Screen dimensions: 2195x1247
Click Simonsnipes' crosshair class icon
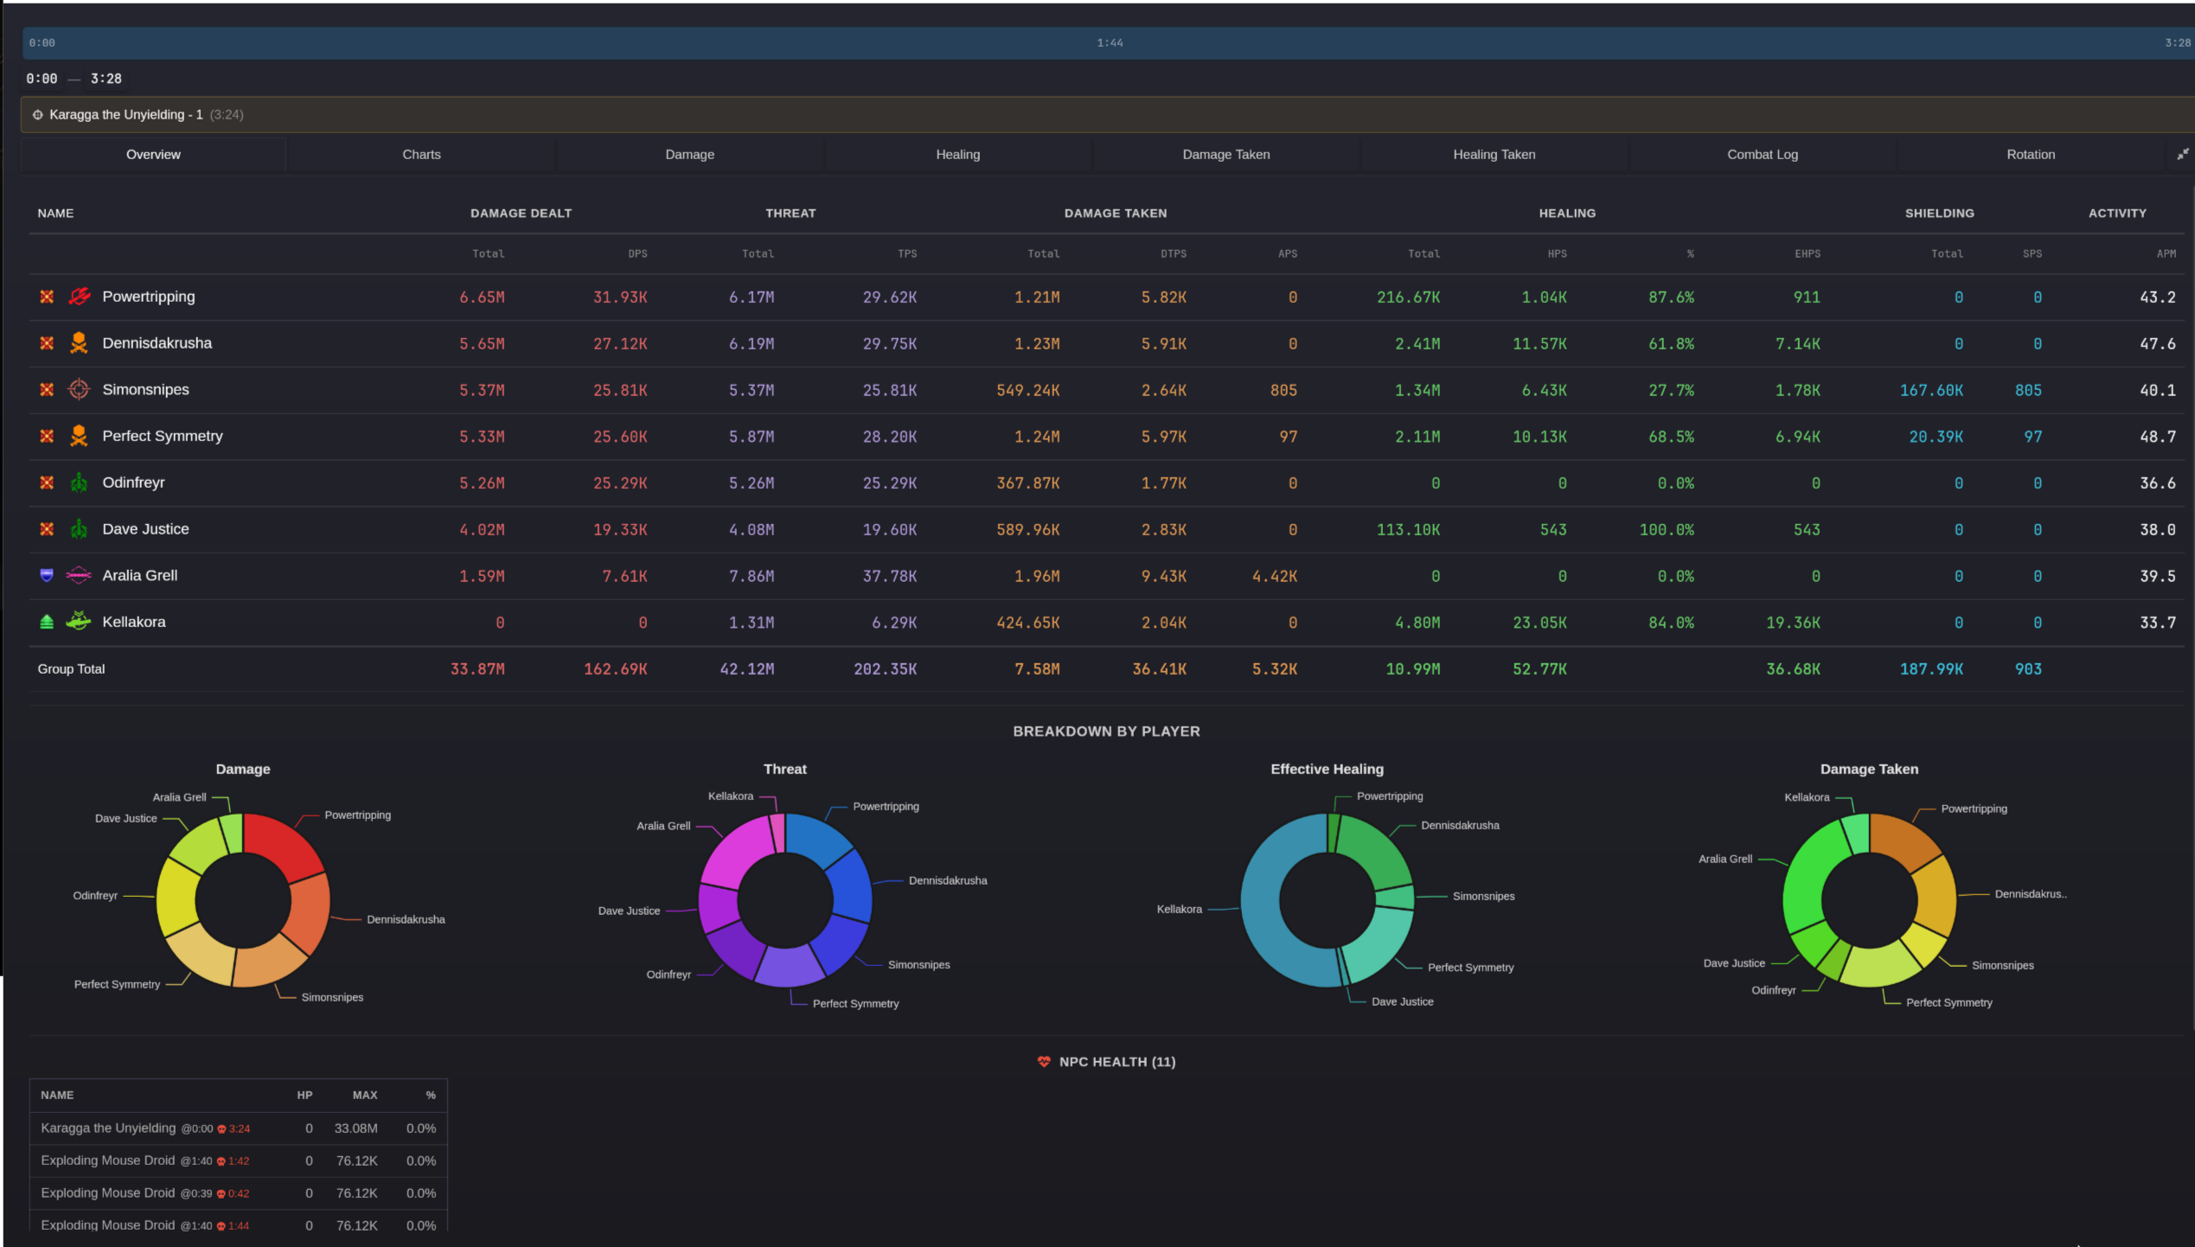click(x=79, y=389)
